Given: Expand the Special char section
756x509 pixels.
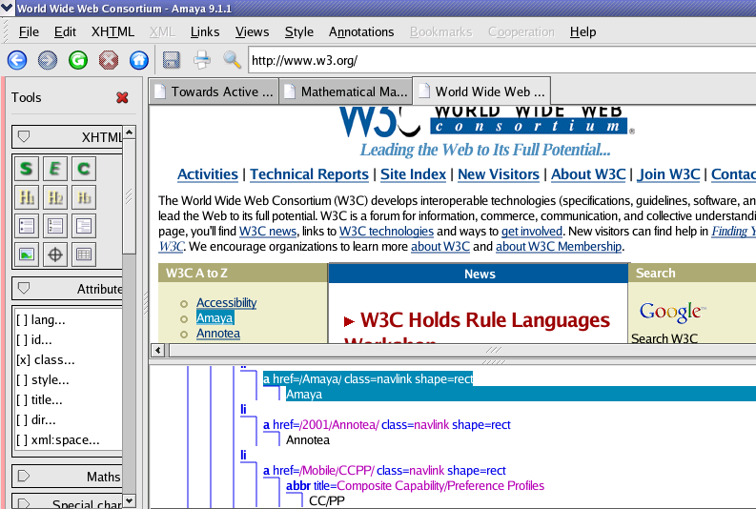Looking at the screenshot, I should coord(24,503).
